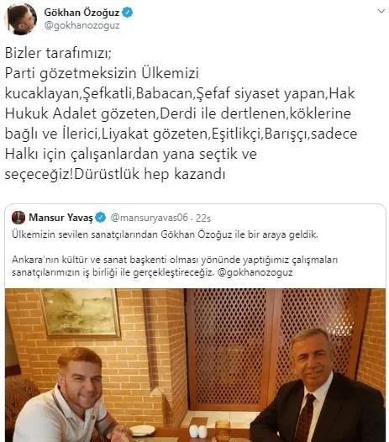Viewport: 389px width, 442px height.
Task: Click the phrase Dürüstlük hep kazandı
Action: coord(150,174)
